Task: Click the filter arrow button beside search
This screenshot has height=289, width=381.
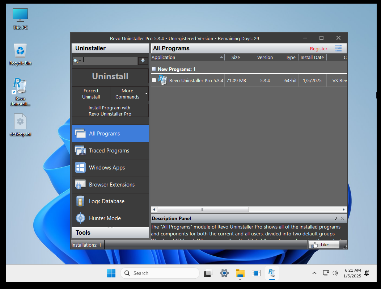Action: [x=143, y=61]
